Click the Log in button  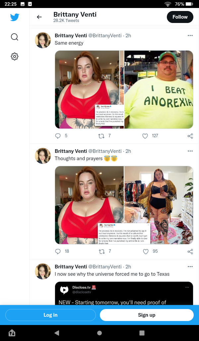pyautogui.click(x=50, y=315)
